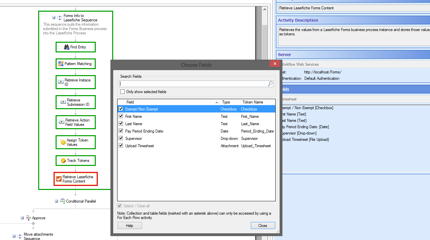Click the Pattern Matching activity icon
Image resolution: width=430 pixels, height=240 pixels.
pyautogui.click(x=61, y=64)
